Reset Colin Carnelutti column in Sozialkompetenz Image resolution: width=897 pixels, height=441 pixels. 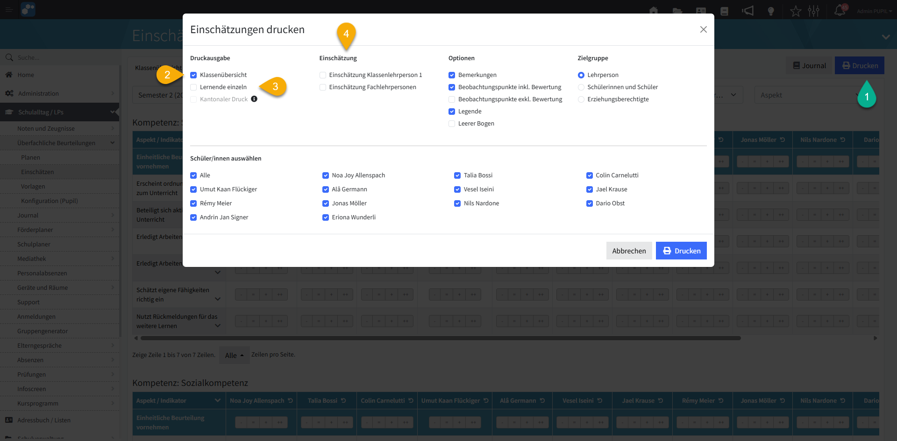click(411, 400)
